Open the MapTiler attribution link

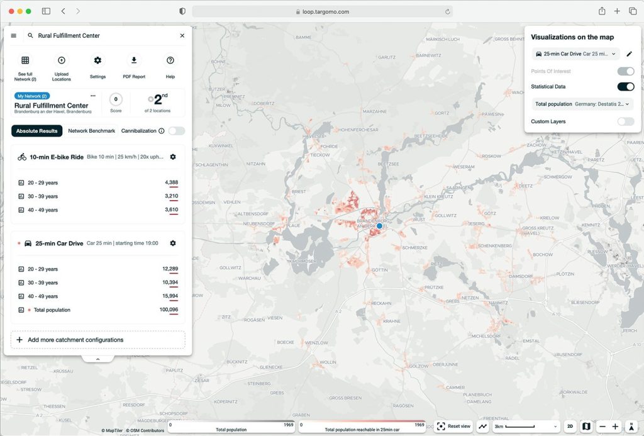click(112, 431)
